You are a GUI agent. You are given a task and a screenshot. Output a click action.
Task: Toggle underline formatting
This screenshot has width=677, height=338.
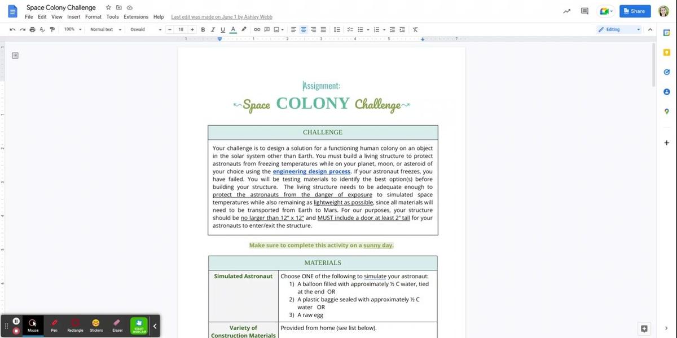tap(223, 29)
